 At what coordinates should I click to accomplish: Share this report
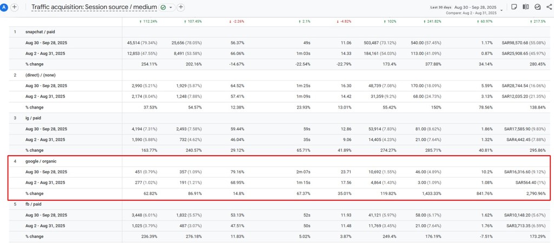549,7
